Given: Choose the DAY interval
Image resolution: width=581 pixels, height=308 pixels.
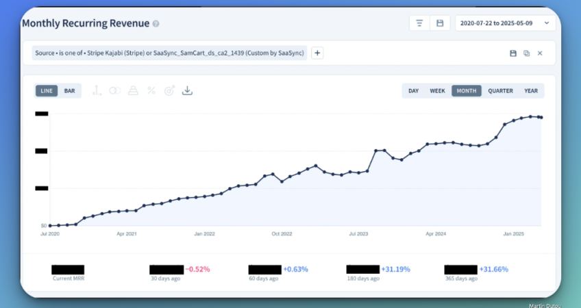Looking at the screenshot, I should (413, 90).
